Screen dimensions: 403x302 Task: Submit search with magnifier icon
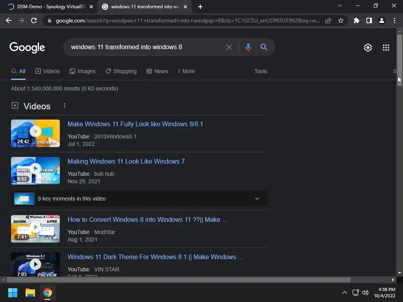264,47
